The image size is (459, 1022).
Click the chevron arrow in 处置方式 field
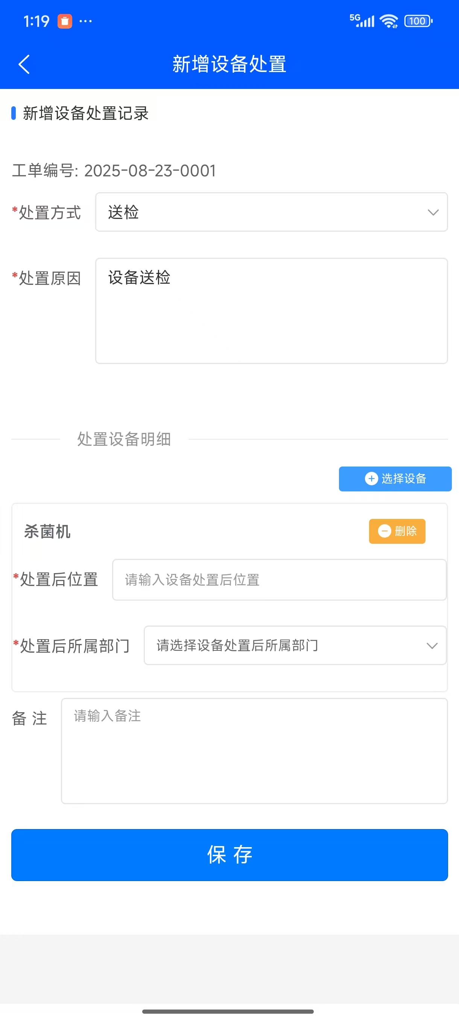coord(433,212)
